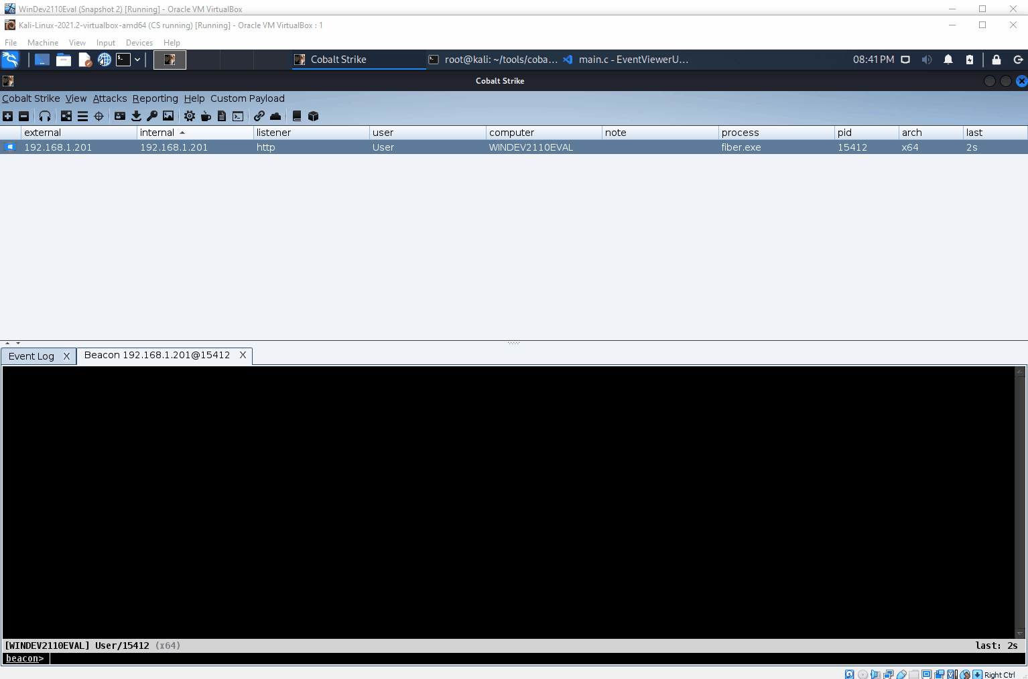
Task: Open credentials via the ID card icon
Action: coord(120,116)
